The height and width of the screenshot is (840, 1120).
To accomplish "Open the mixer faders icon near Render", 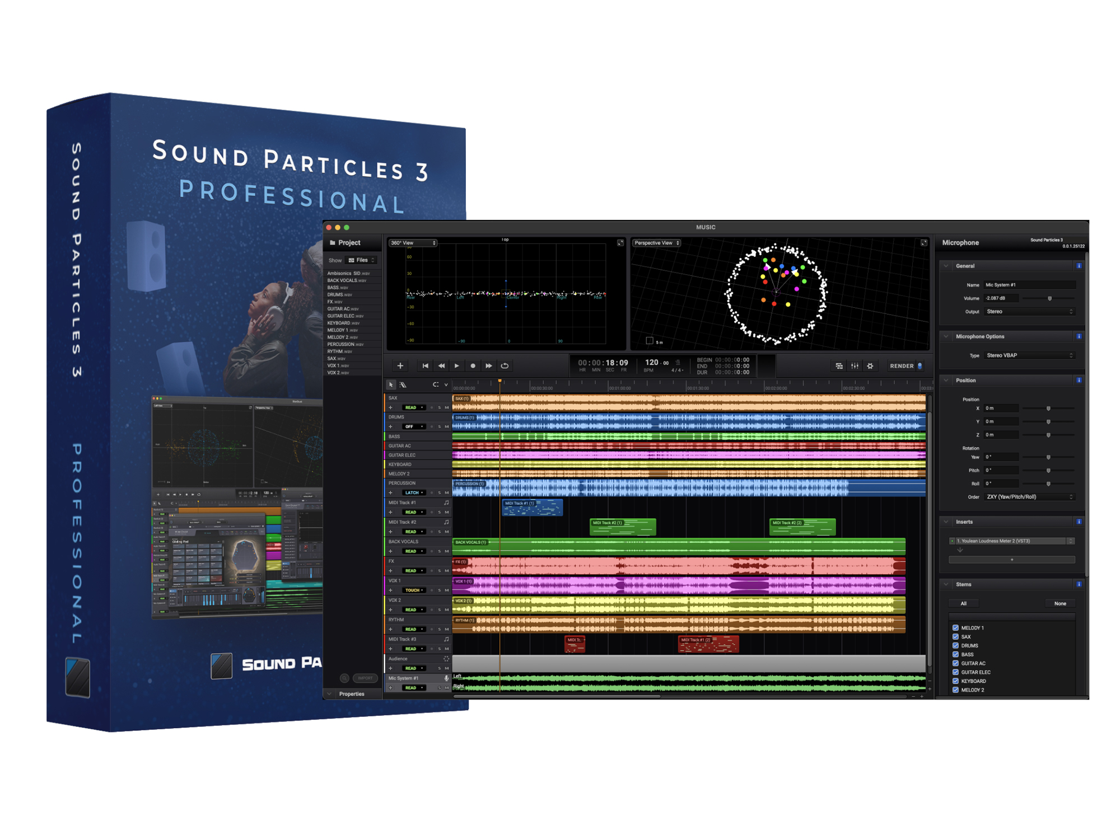I will click(x=855, y=365).
